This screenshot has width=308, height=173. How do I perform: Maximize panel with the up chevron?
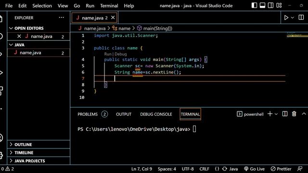coord(304,114)
